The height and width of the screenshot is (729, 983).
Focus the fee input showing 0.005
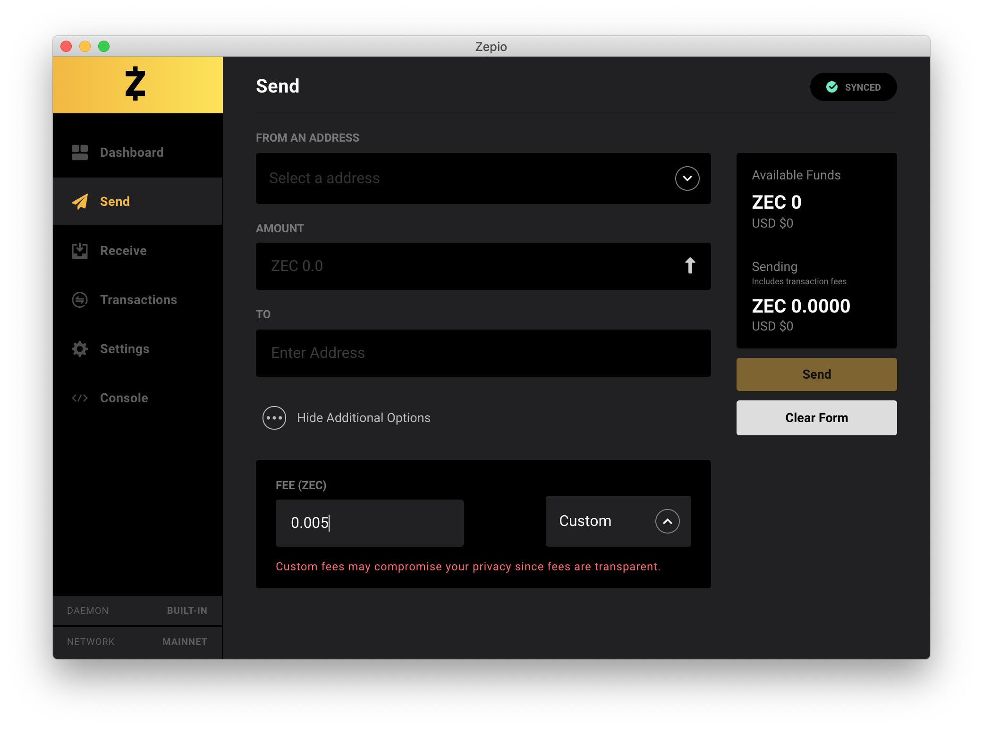[x=369, y=523]
